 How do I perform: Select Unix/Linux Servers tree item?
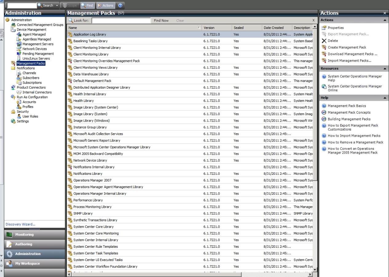coord(36,58)
